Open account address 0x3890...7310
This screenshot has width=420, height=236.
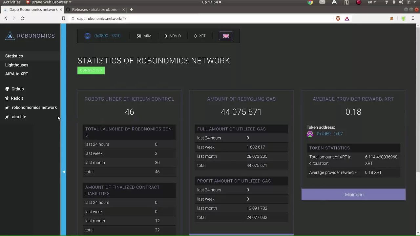click(107, 36)
